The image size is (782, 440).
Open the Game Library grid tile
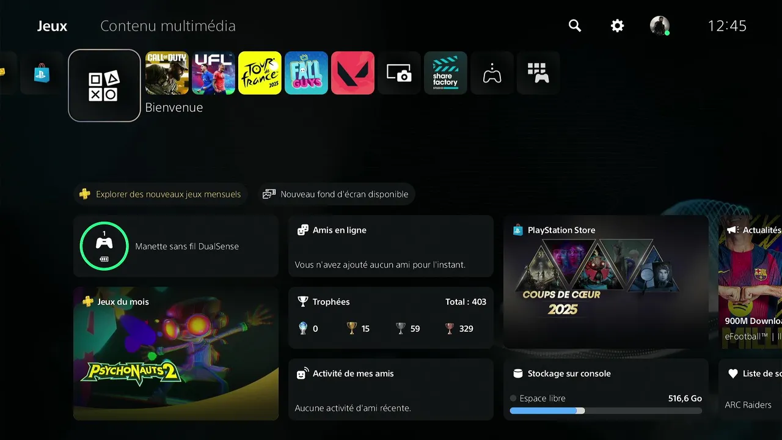538,73
